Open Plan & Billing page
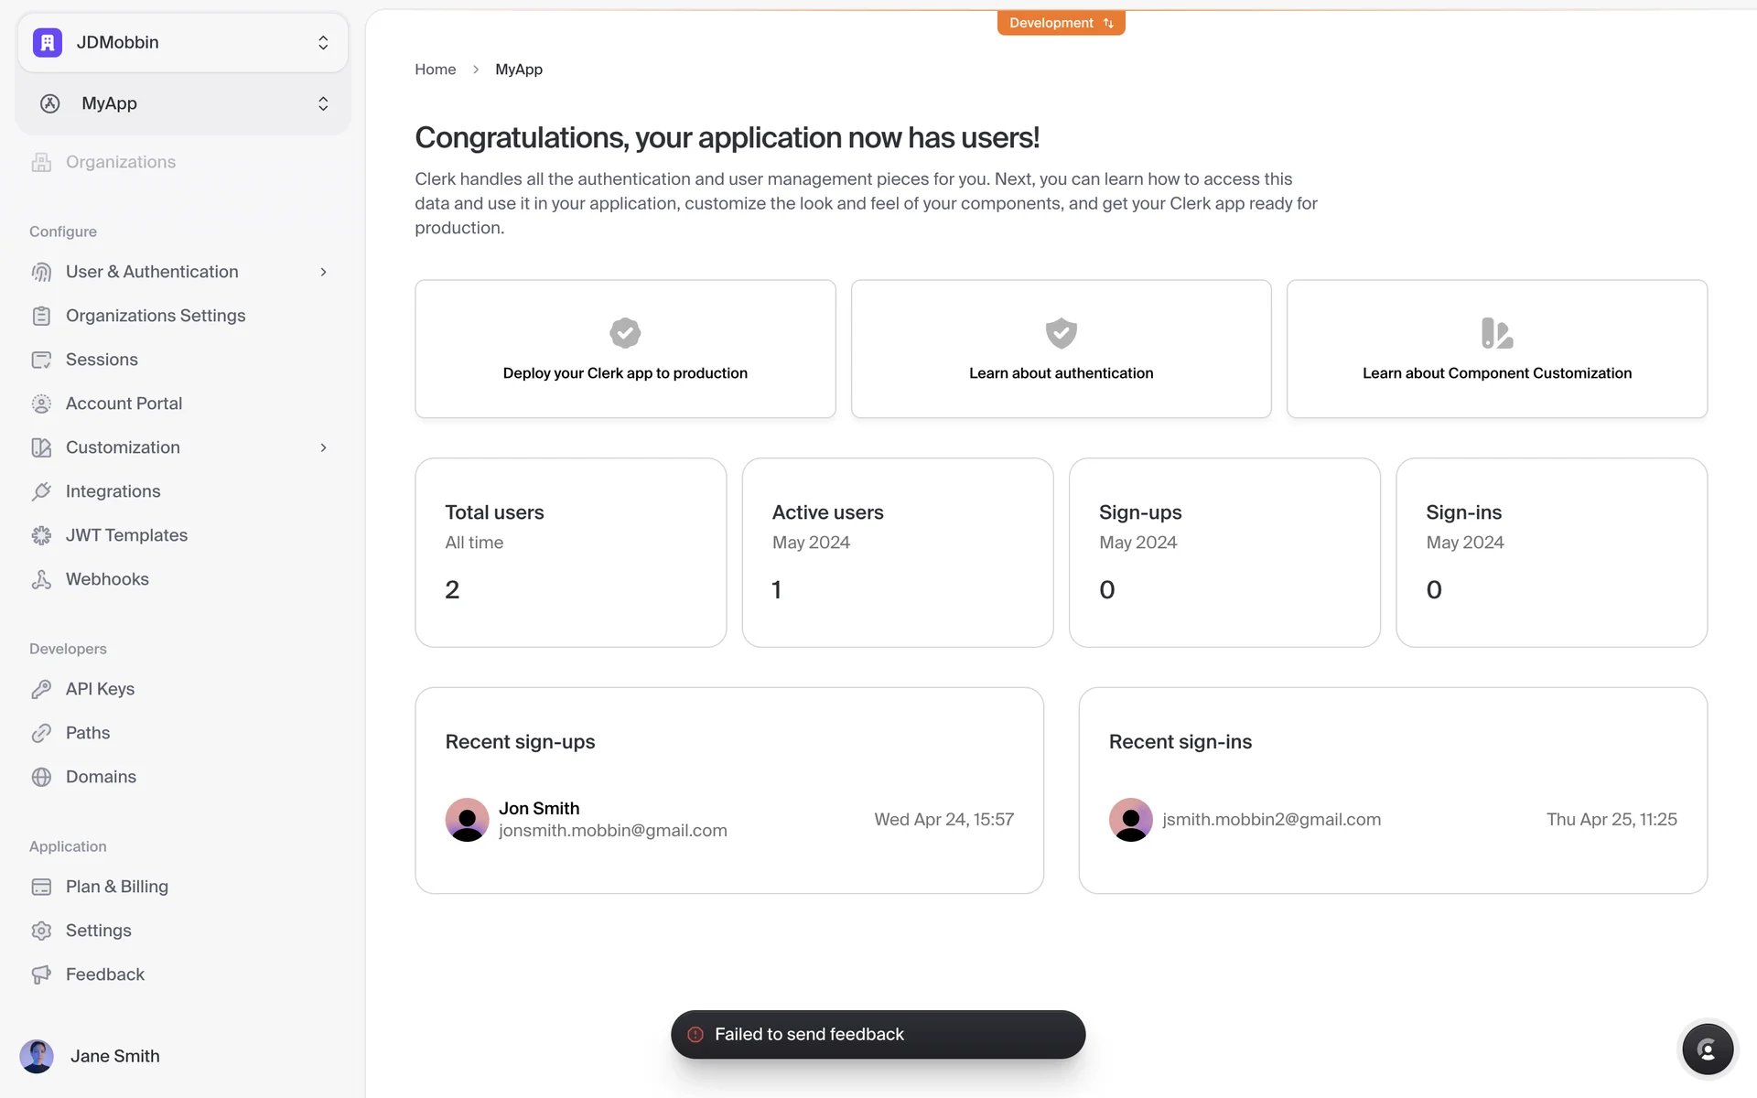Screen dimensions: 1757x1098 click(116, 887)
